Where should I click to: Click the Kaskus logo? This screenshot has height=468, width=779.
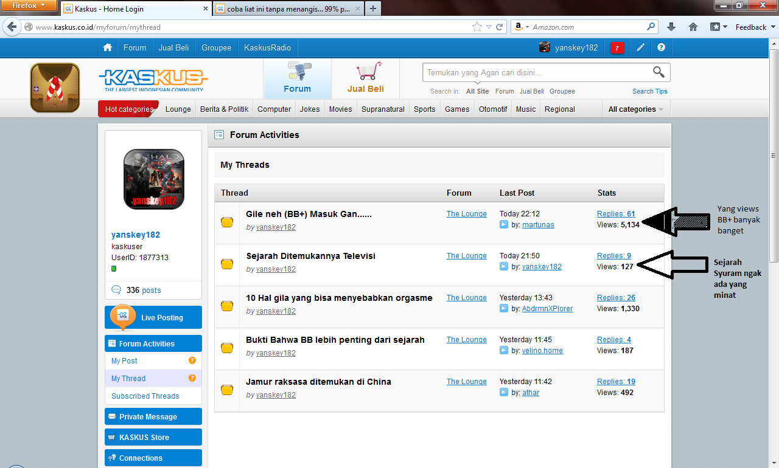pos(153,80)
